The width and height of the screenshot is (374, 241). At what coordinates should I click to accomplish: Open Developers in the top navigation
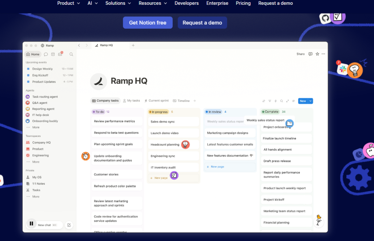pyautogui.click(x=187, y=3)
